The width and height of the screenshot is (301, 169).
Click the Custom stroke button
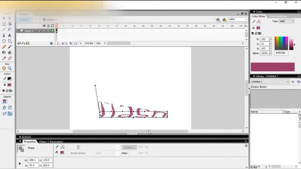click(129, 147)
